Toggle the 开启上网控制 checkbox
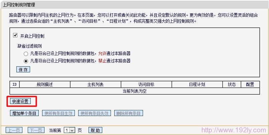This screenshot has width=269, height=135. click(x=15, y=35)
